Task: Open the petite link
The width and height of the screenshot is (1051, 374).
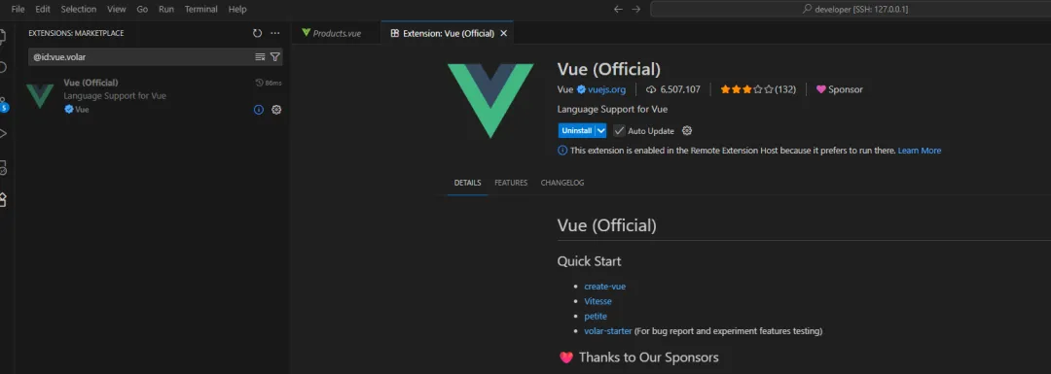Action: coord(596,316)
